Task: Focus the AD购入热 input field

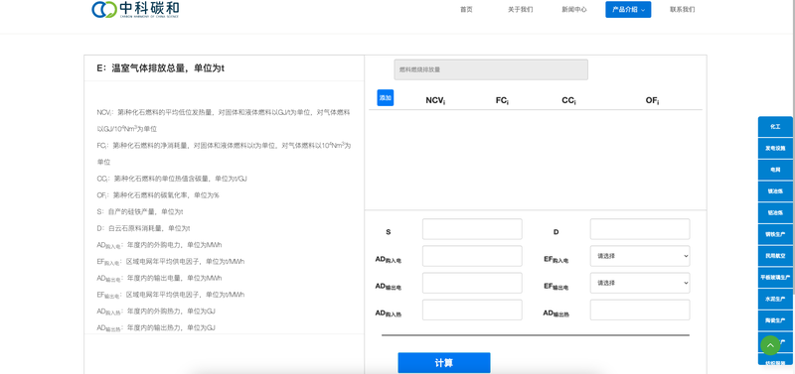Action: pos(472,310)
